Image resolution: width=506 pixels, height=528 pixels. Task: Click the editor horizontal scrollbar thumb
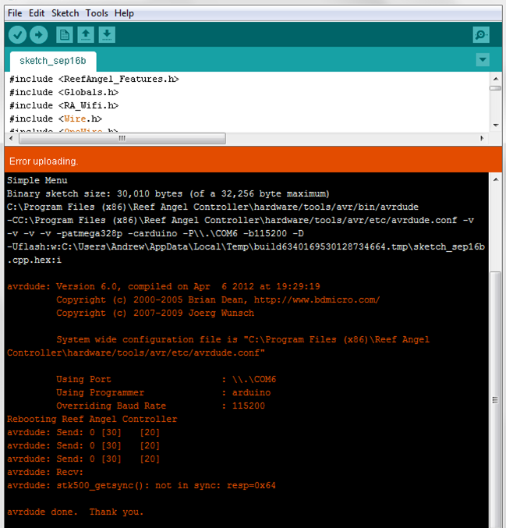(x=122, y=138)
